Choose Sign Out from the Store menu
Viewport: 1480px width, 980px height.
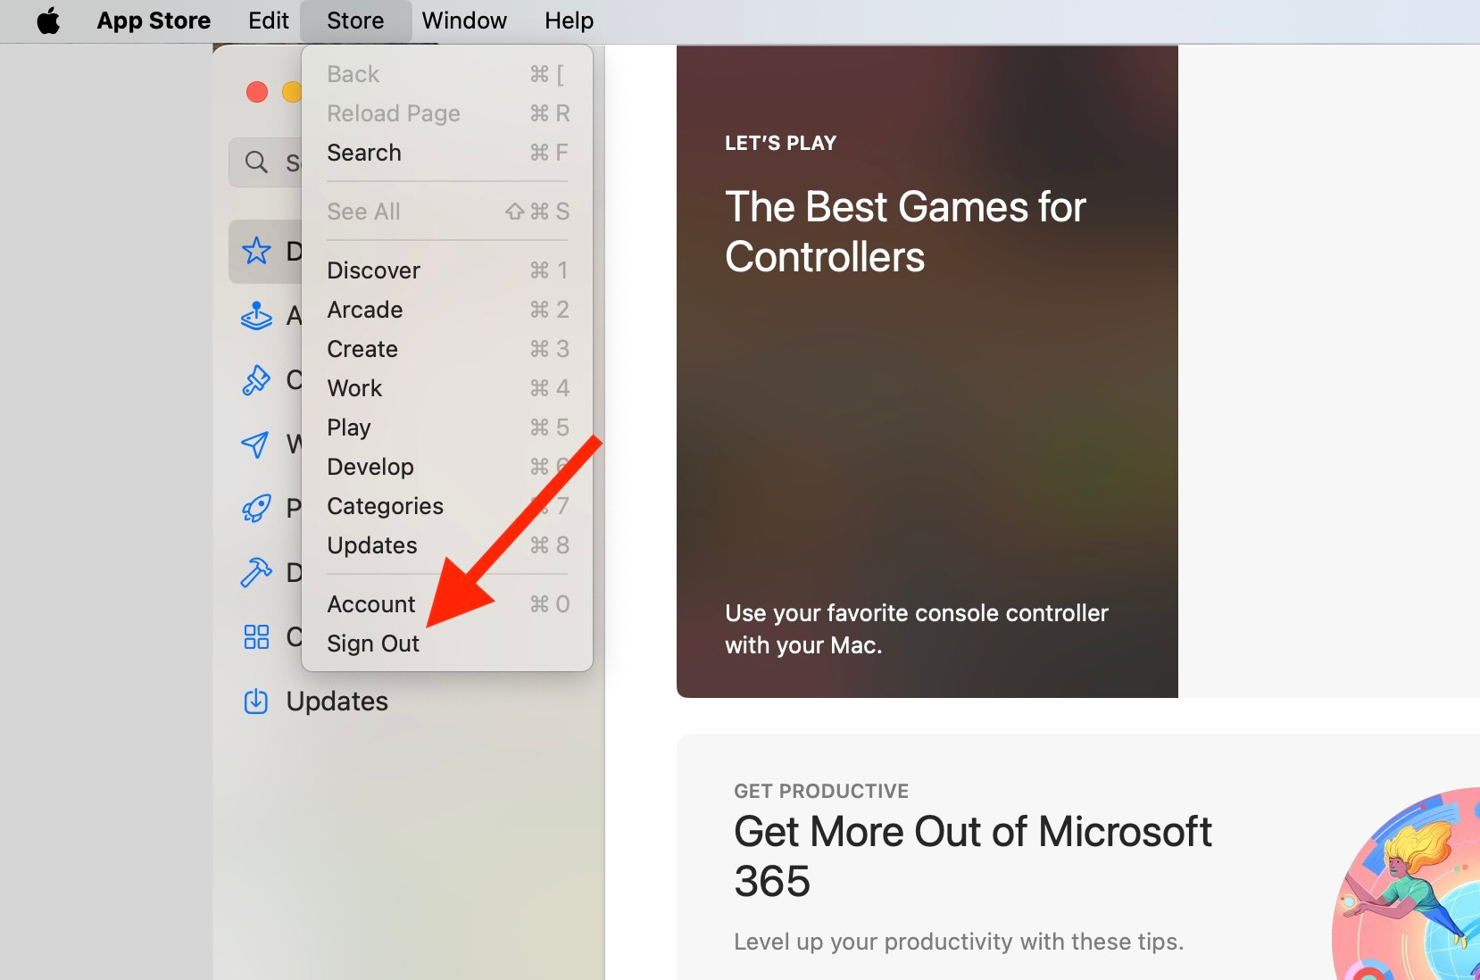point(447,644)
